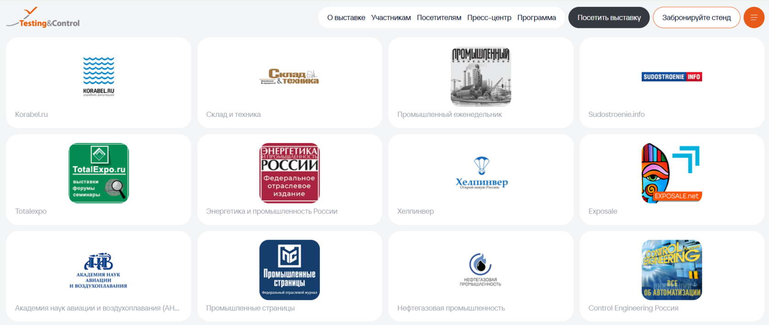769x325 pixels.
Task: Follow the Korabel.ru text link
Action: pos(31,114)
